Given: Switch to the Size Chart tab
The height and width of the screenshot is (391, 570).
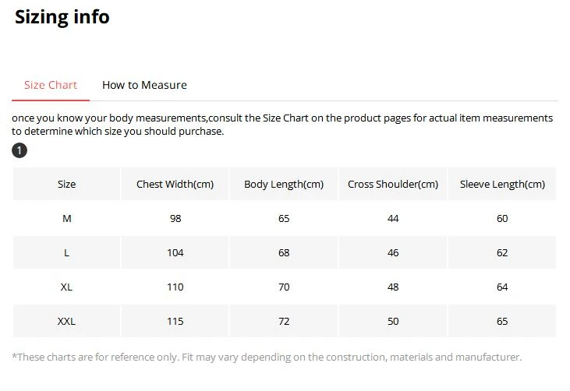Looking at the screenshot, I should [51, 85].
